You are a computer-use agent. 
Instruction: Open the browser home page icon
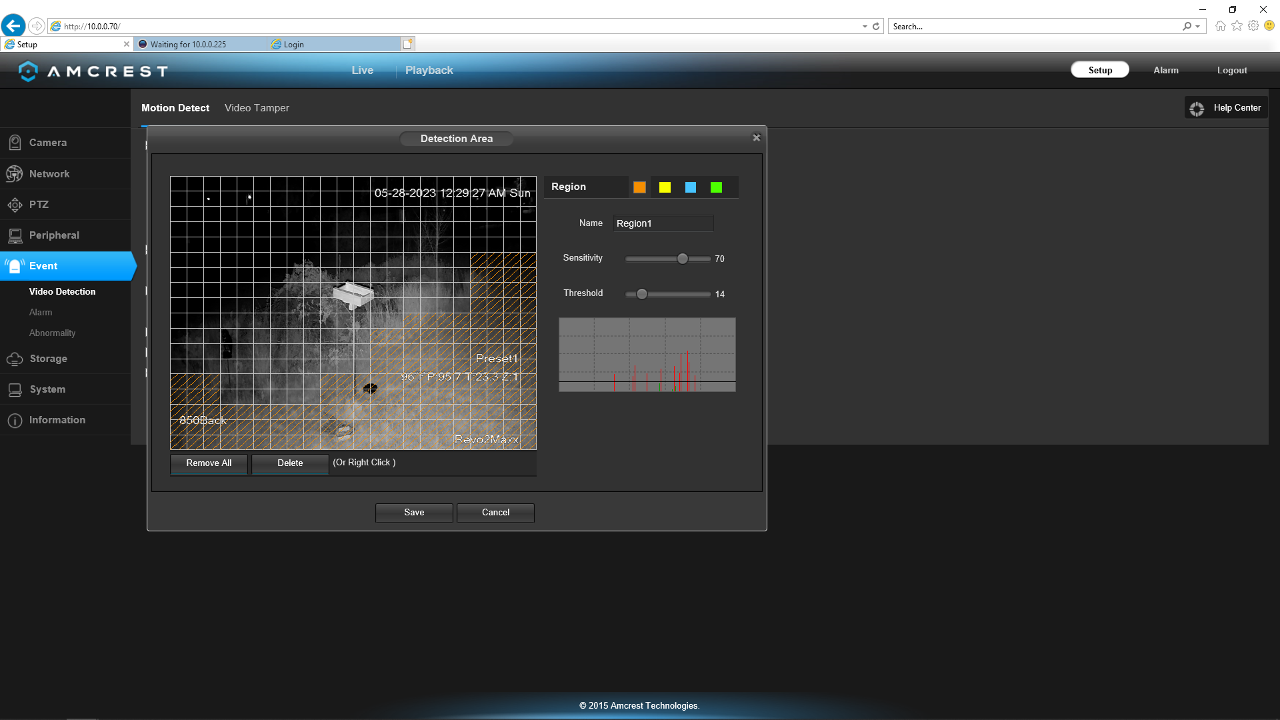[x=1220, y=26]
